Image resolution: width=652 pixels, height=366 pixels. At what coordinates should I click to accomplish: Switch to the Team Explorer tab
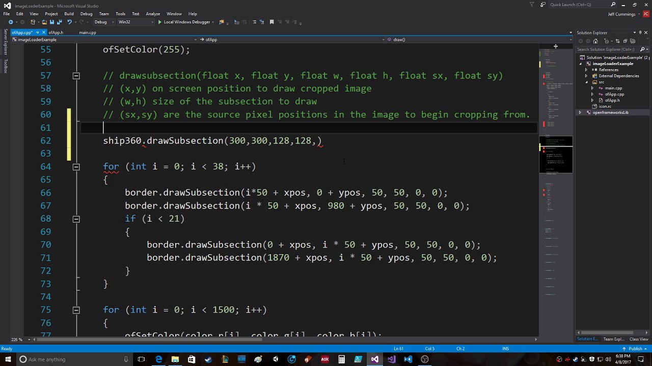coord(614,339)
